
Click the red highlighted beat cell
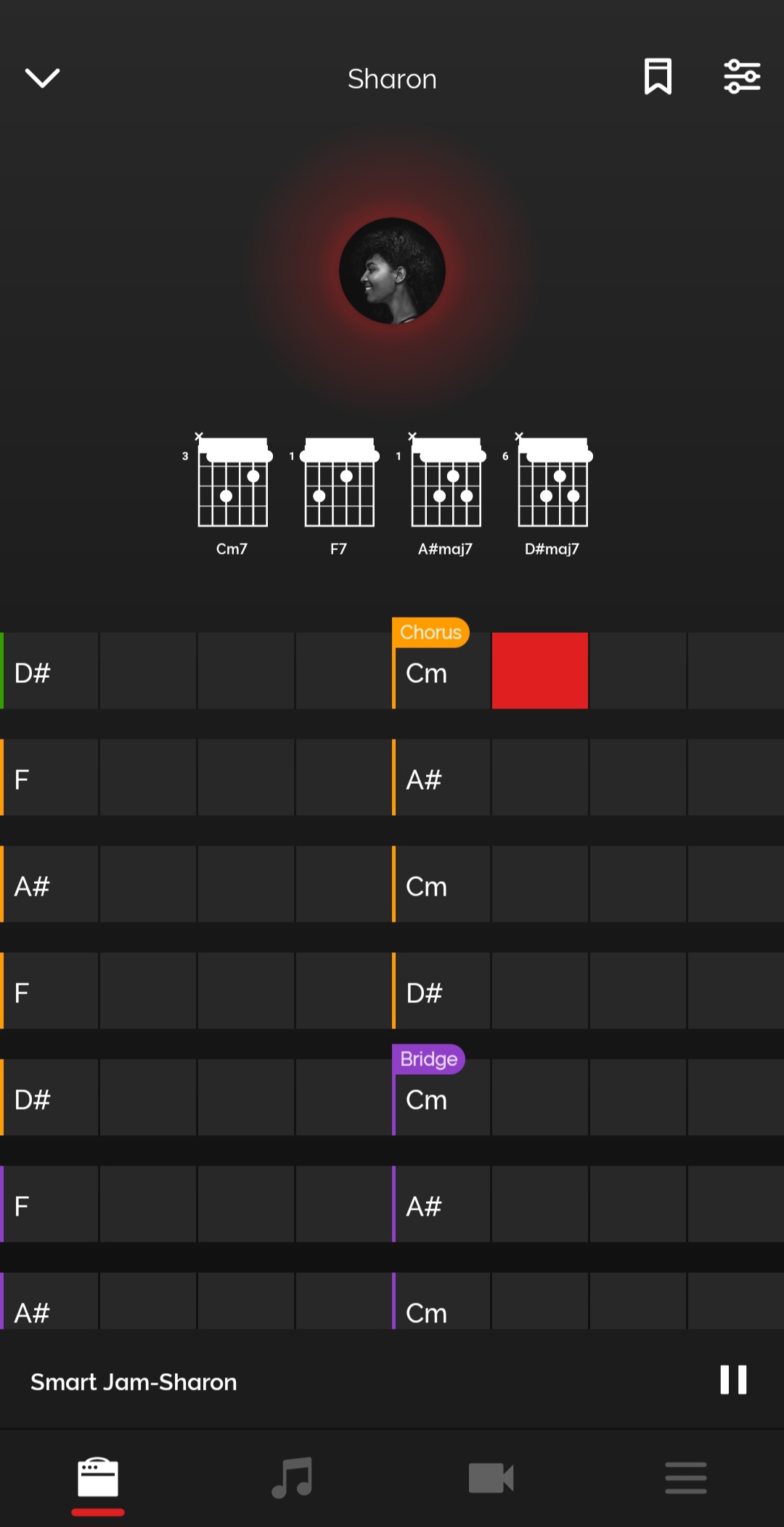click(x=540, y=671)
